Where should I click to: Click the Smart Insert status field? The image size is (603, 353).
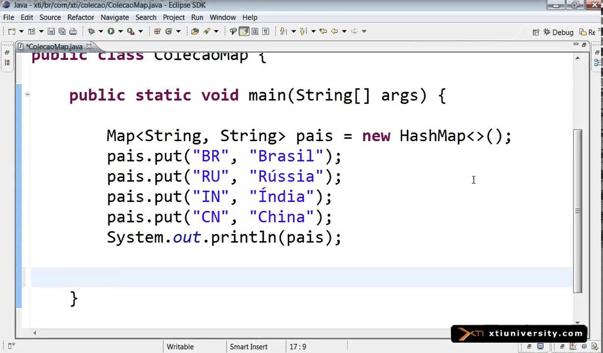pyautogui.click(x=248, y=347)
